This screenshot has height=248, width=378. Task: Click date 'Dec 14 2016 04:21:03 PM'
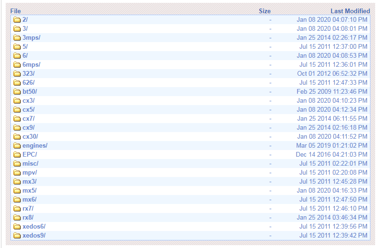332,155
